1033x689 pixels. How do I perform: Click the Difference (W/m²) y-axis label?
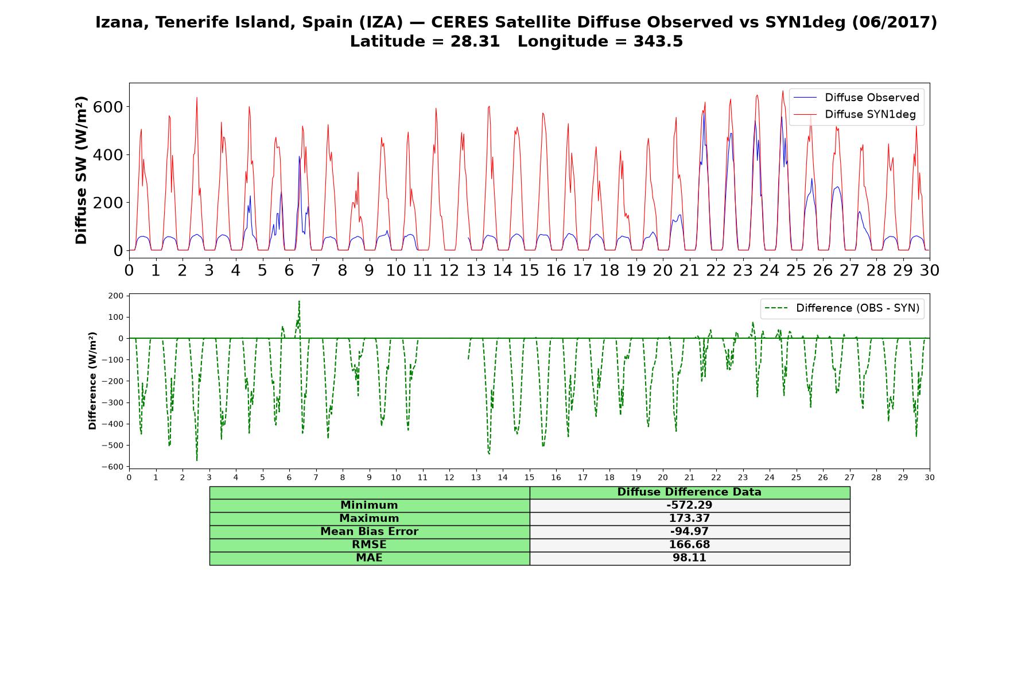(x=92, y=381)
